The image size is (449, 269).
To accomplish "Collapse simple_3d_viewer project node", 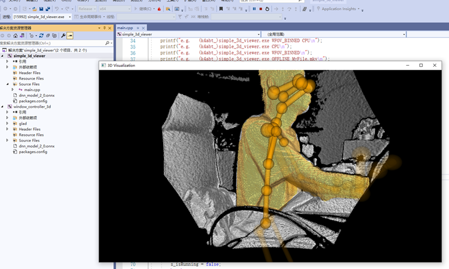I will [x=3, y=56].
